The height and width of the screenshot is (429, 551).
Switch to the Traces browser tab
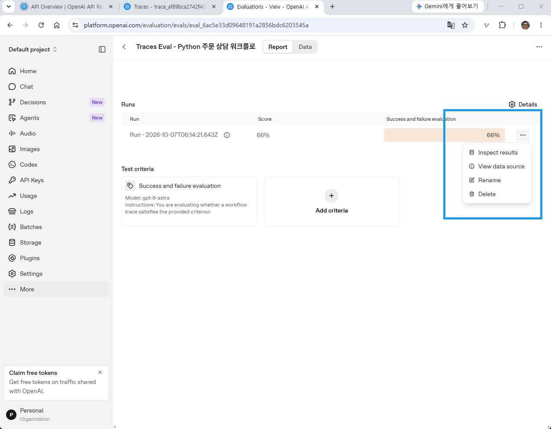pyautogui.click(x=170, y=7)
